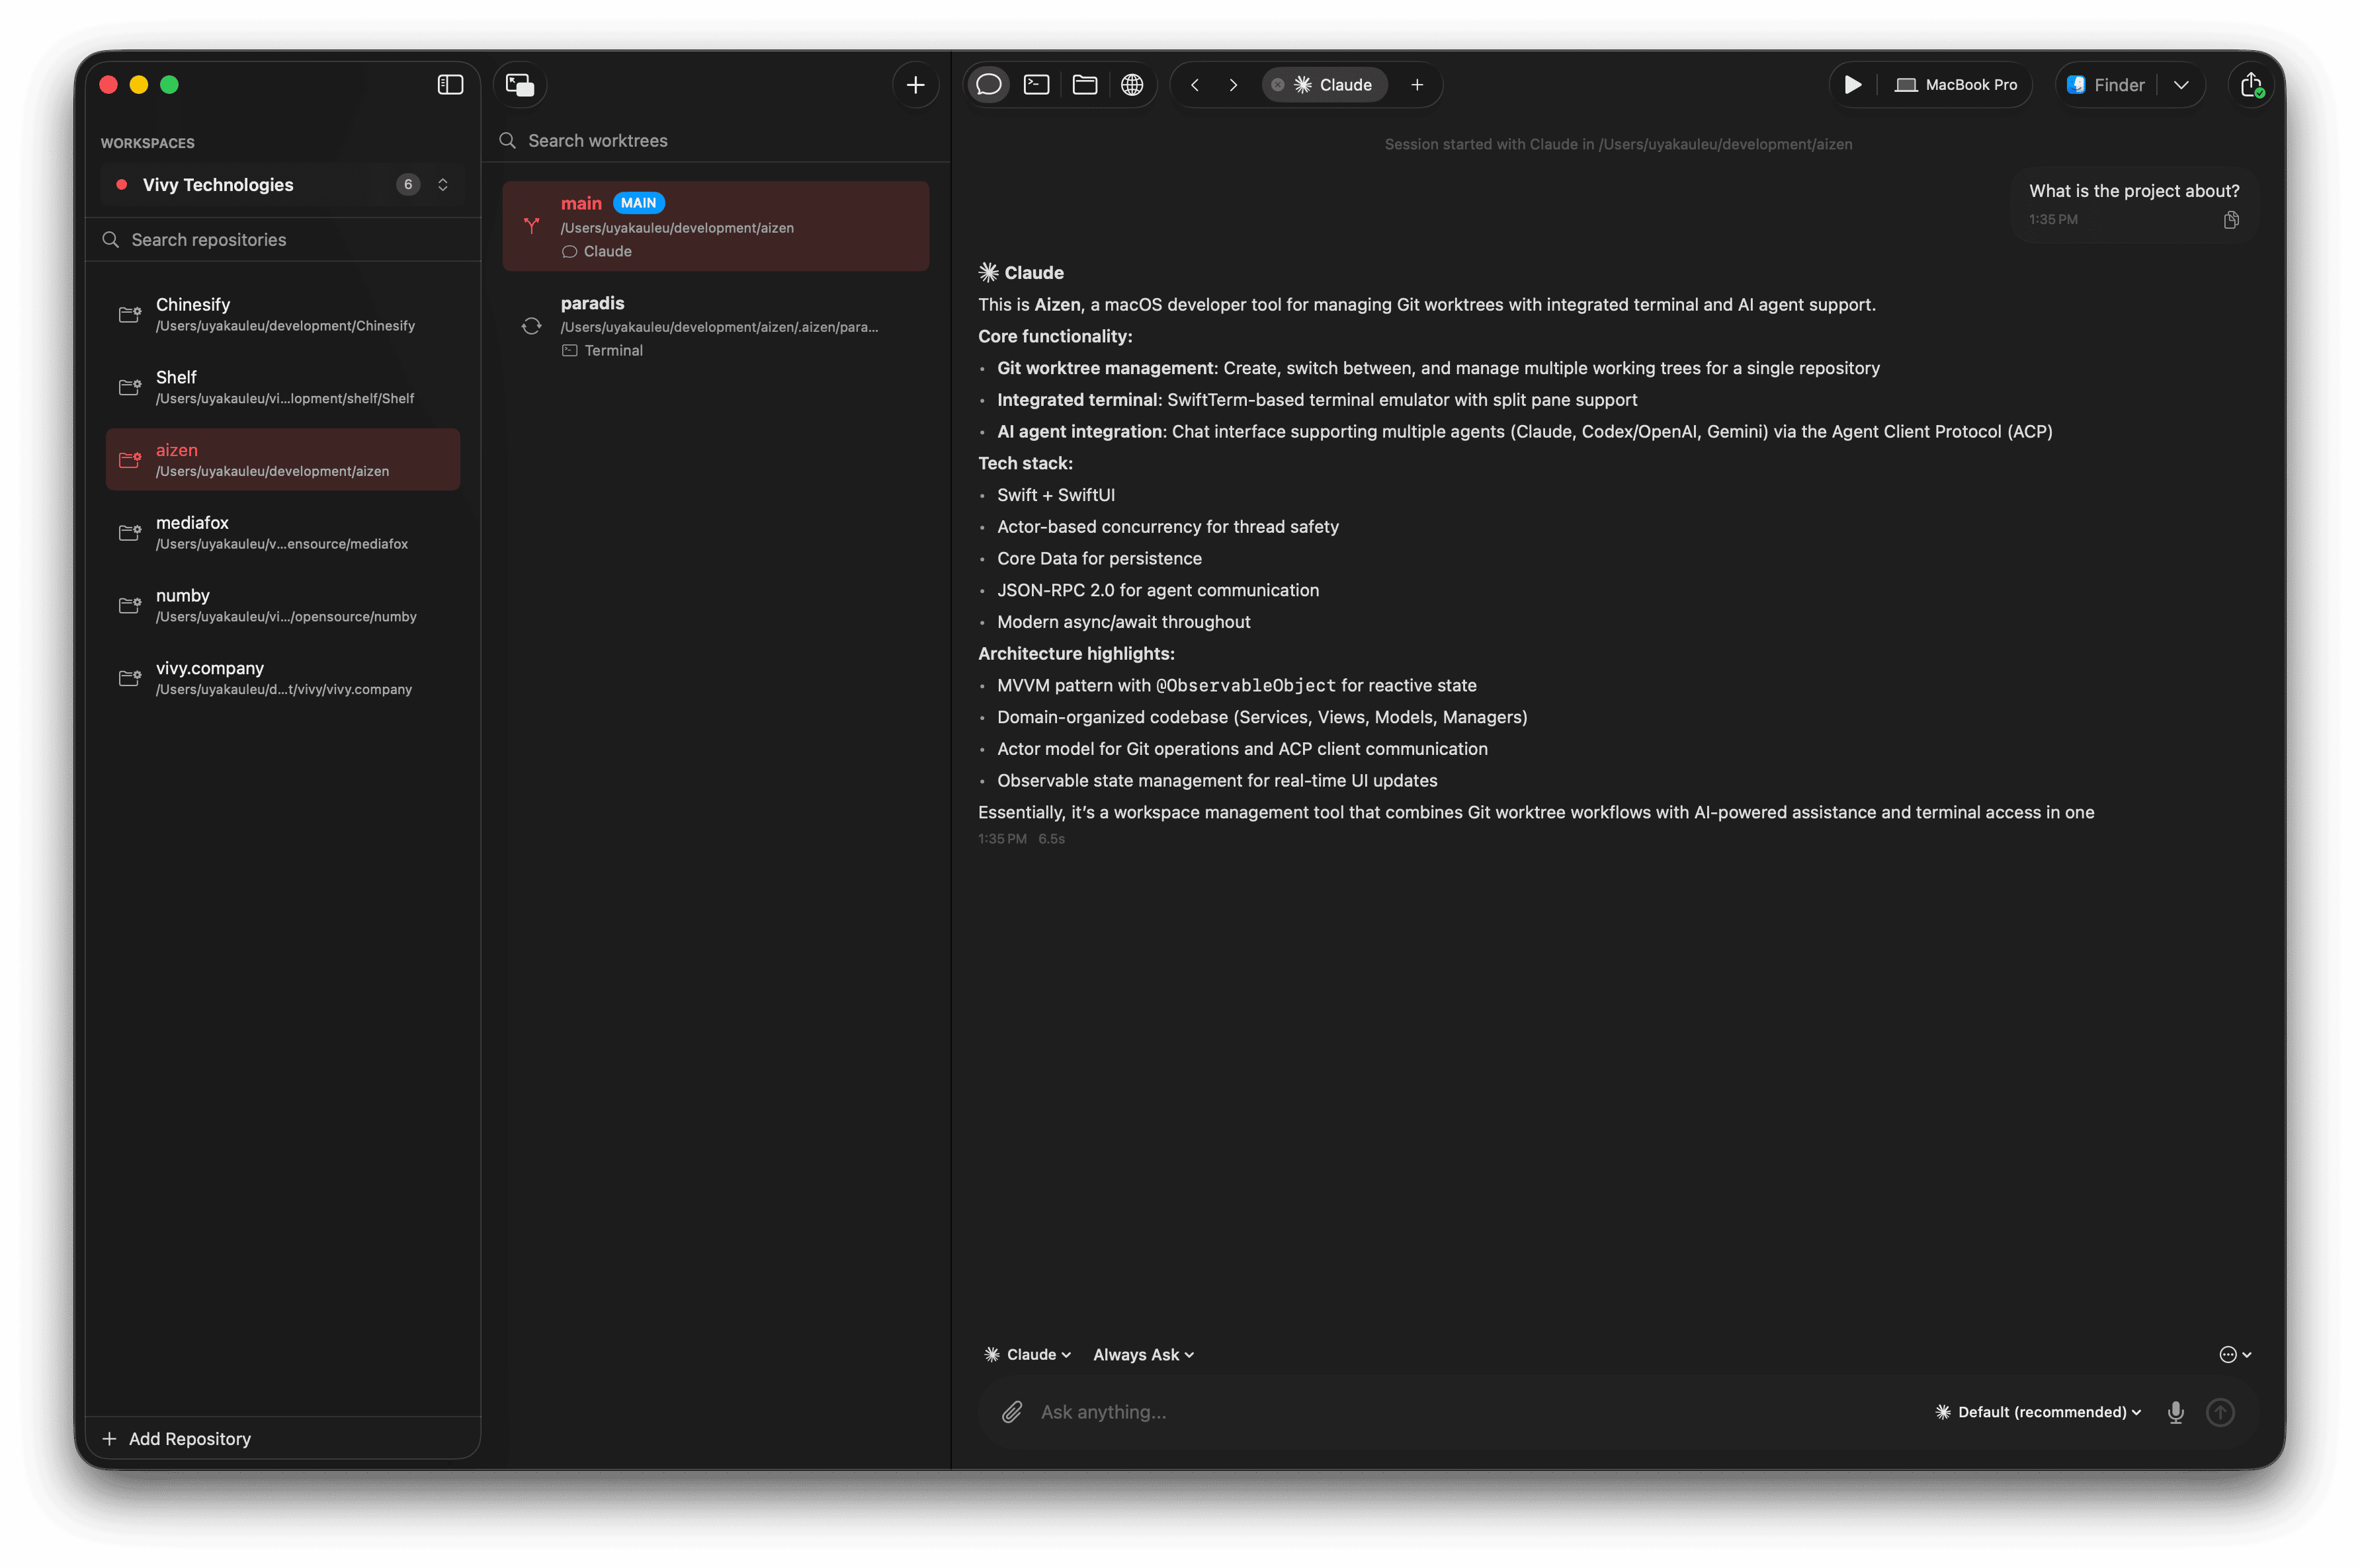Add a new session tab with plus
This screenshot has height=1568, width=2360.
point(1417,85)
